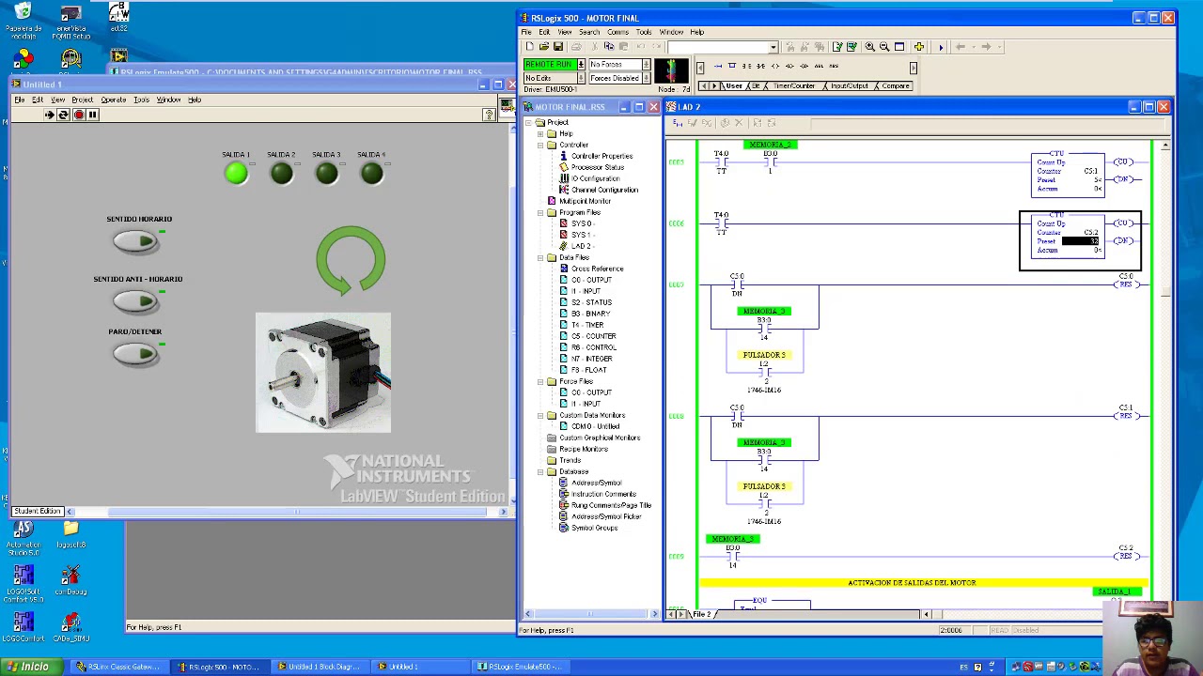This screenshot has width=1203, height=676.
Task: Open Multipoint Monitor in project tree
Action: pyautogui.click(x=585, y=201)
